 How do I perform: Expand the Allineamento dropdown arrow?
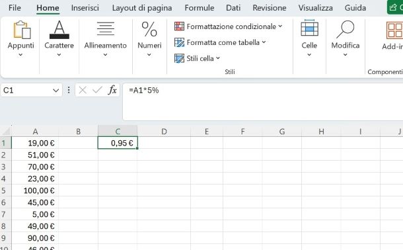click(105, 54)
